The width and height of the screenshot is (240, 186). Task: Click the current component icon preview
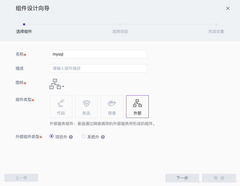click(55, 83)
